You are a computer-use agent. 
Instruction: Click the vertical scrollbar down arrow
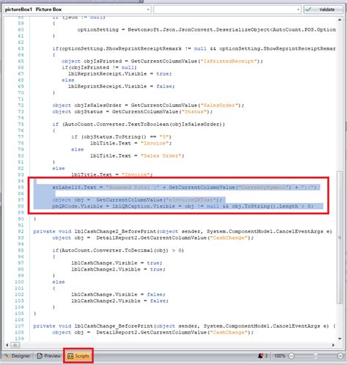[340, 339]
